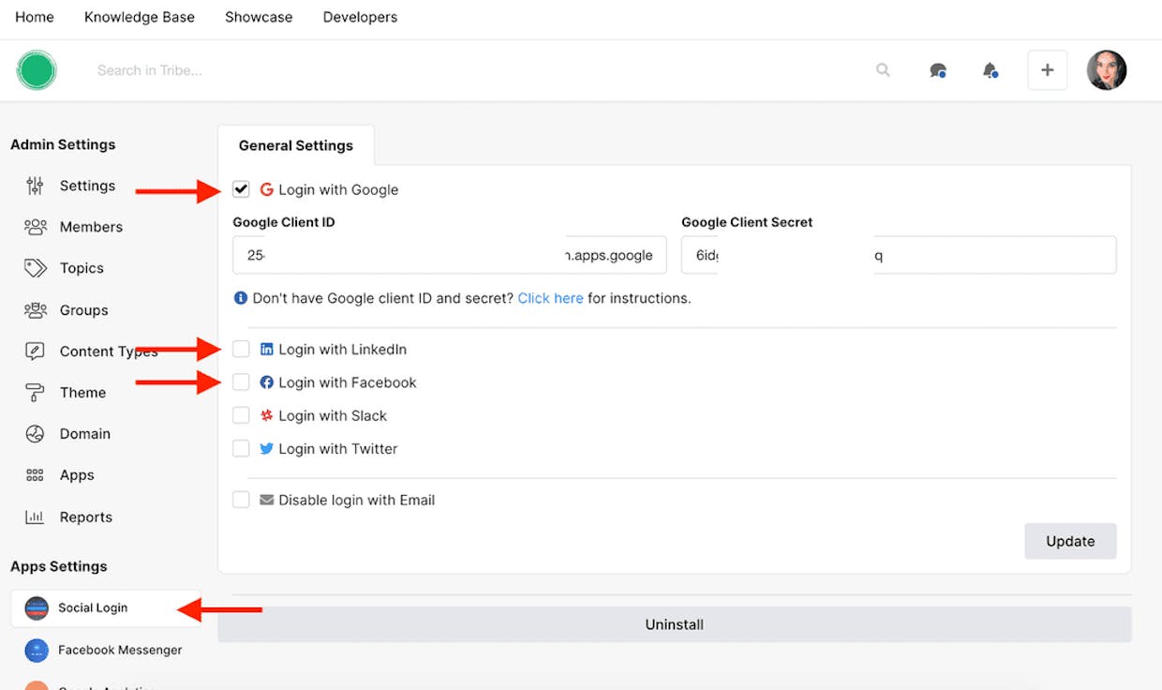
Task: Click the Reports chart icon
Action: 35,517
